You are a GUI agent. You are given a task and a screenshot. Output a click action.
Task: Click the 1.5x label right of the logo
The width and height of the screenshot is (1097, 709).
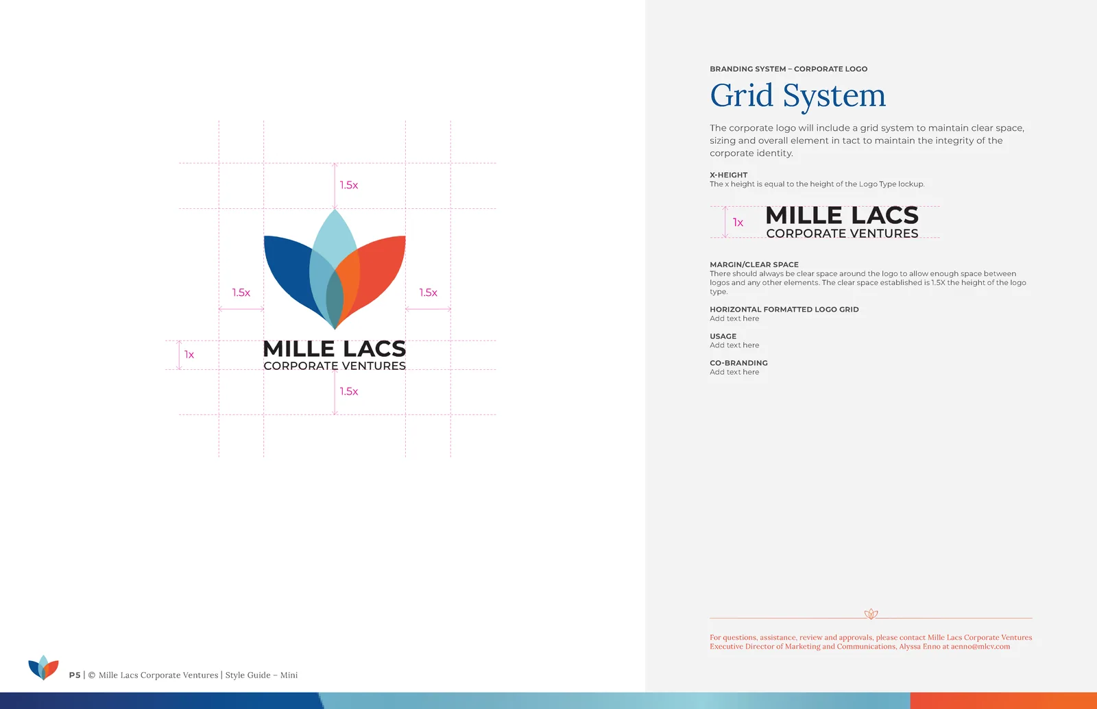click(429, 293)
